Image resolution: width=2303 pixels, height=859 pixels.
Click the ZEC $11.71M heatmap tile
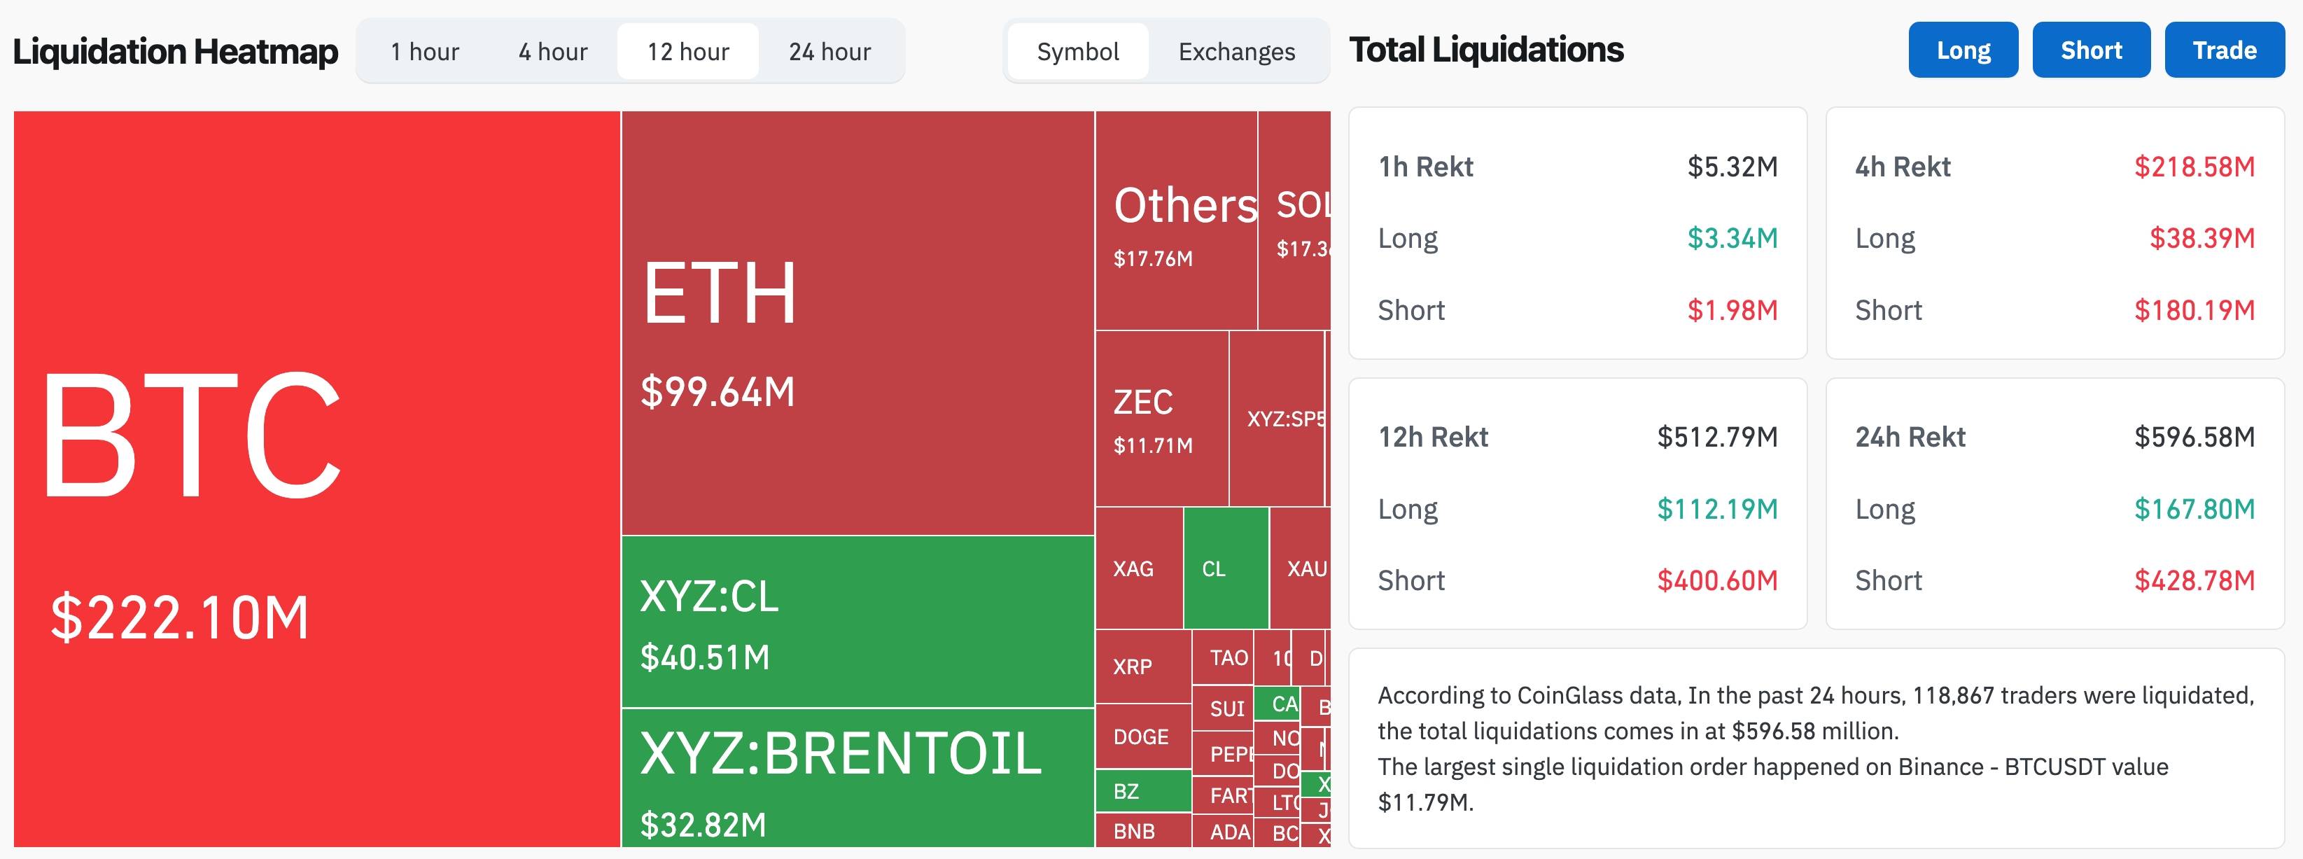pyautogui.click(x=1161, y=419)
